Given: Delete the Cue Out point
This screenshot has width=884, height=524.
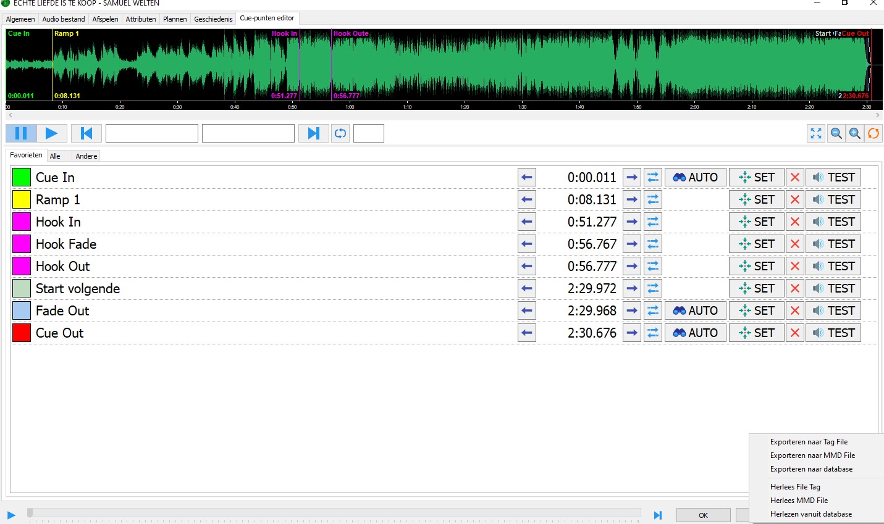Looking at the screenshot, I should pos(795,333).
